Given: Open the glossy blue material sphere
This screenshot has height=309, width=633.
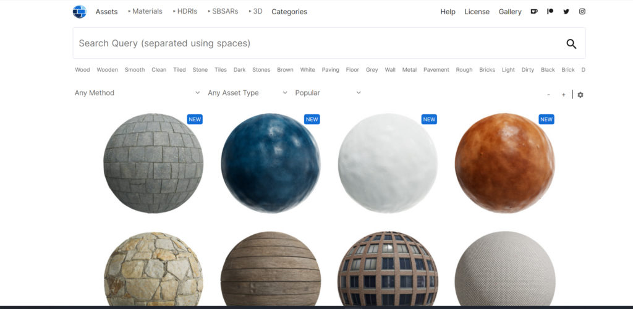Looking at the screenshot, I should pos(271,163).
